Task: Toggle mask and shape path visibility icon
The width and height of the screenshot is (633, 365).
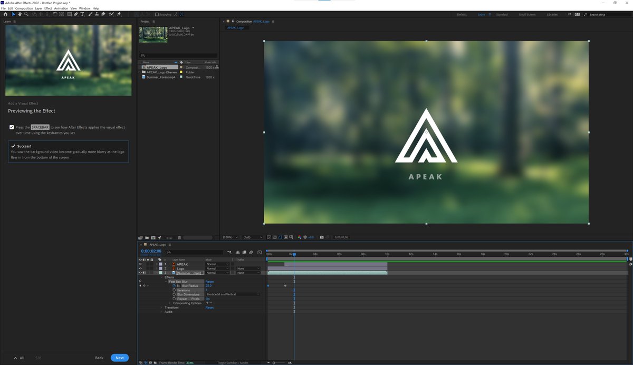Action: click(x=280, y=237)
